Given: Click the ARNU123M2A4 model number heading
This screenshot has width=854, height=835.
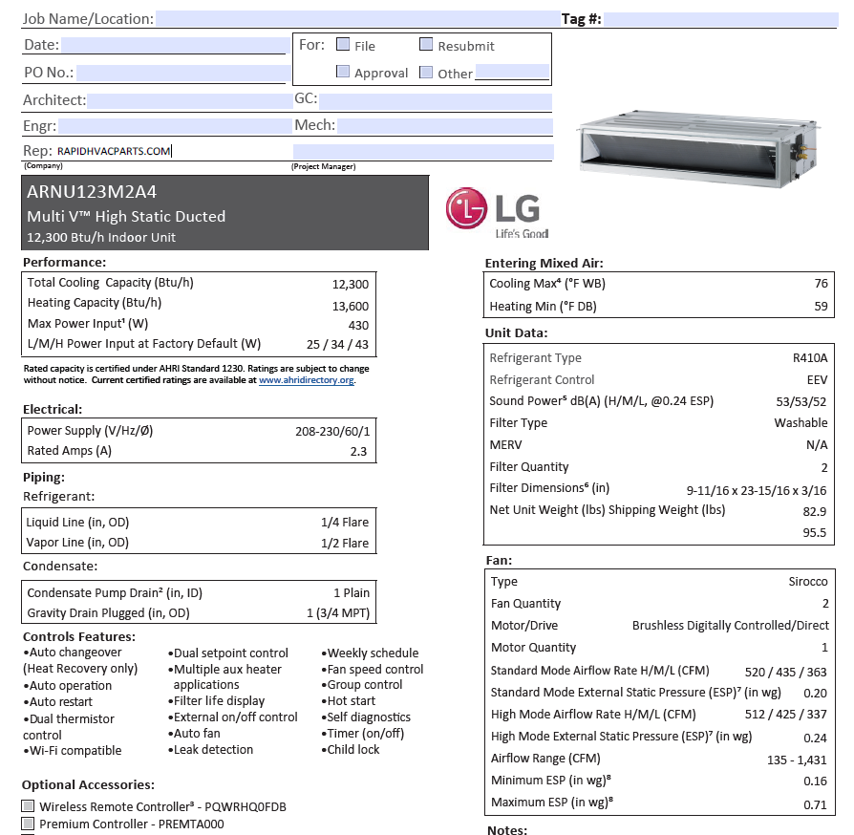Looking at the screenshot, I should pyautogui.click(x=92, y=192).
